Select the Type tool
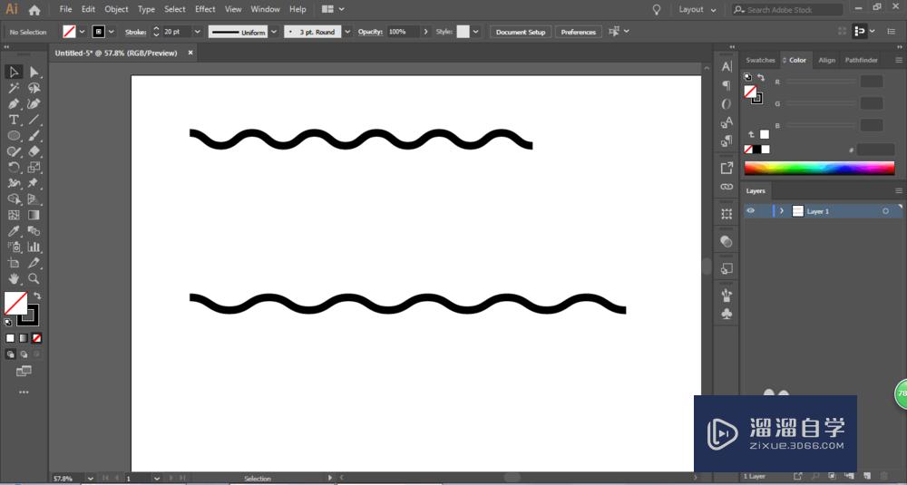 pos(14,120)
